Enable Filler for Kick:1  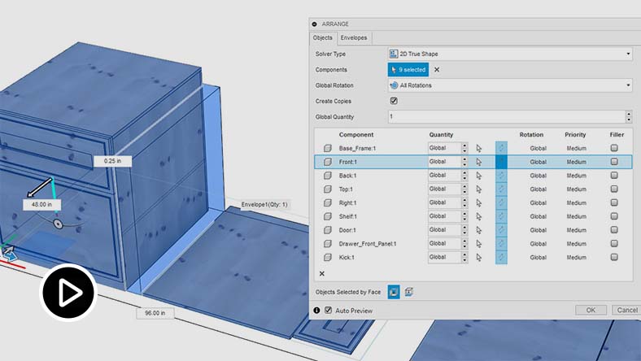pos(614,257)
